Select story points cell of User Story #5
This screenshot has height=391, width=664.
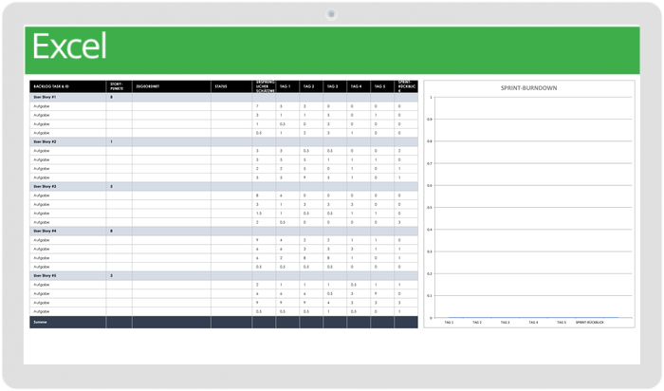[x=119, y=276]
